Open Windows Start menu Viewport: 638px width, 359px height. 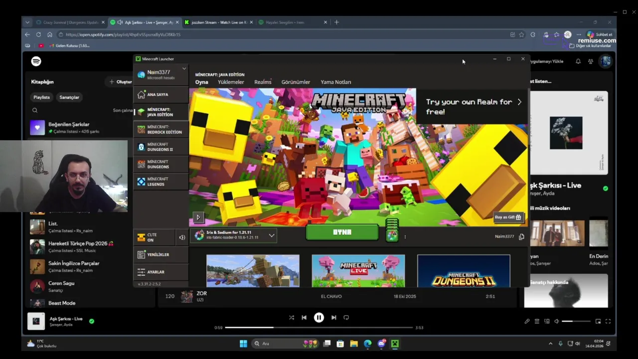tap(243, 344)
